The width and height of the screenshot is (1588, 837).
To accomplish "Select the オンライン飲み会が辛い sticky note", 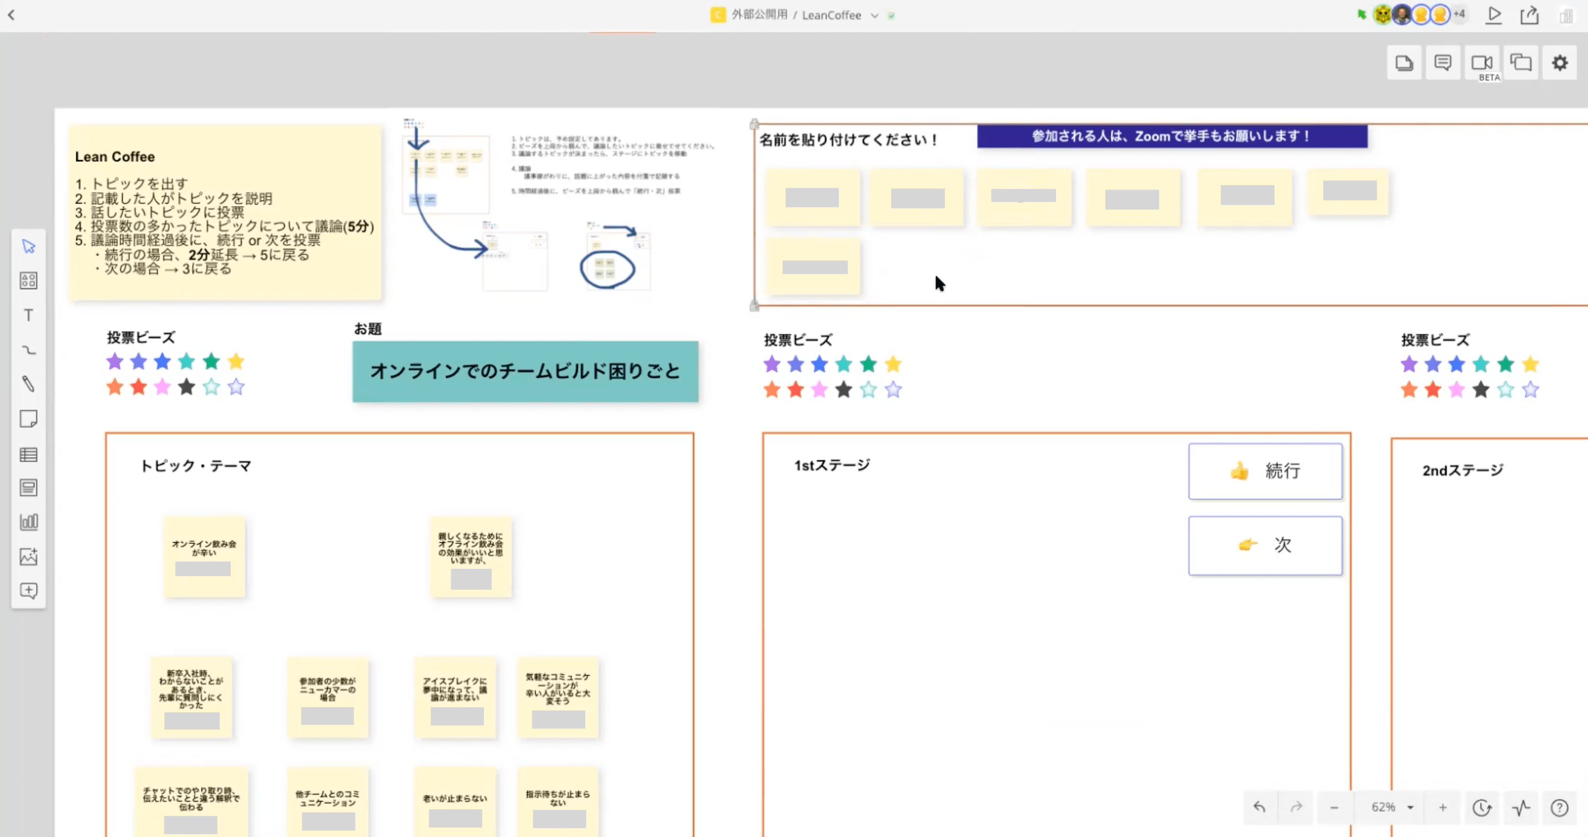I will click(x=204, y=557).
